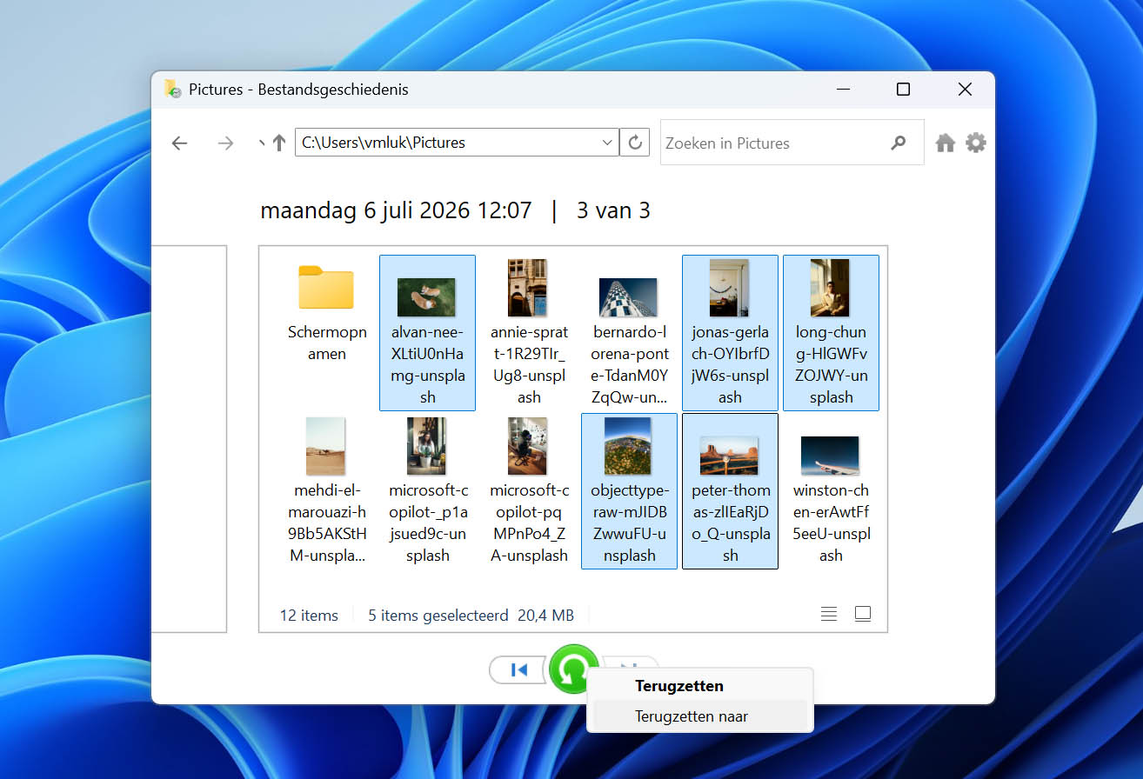
Task: Switch to details list view
Action: tap(829, 614)
